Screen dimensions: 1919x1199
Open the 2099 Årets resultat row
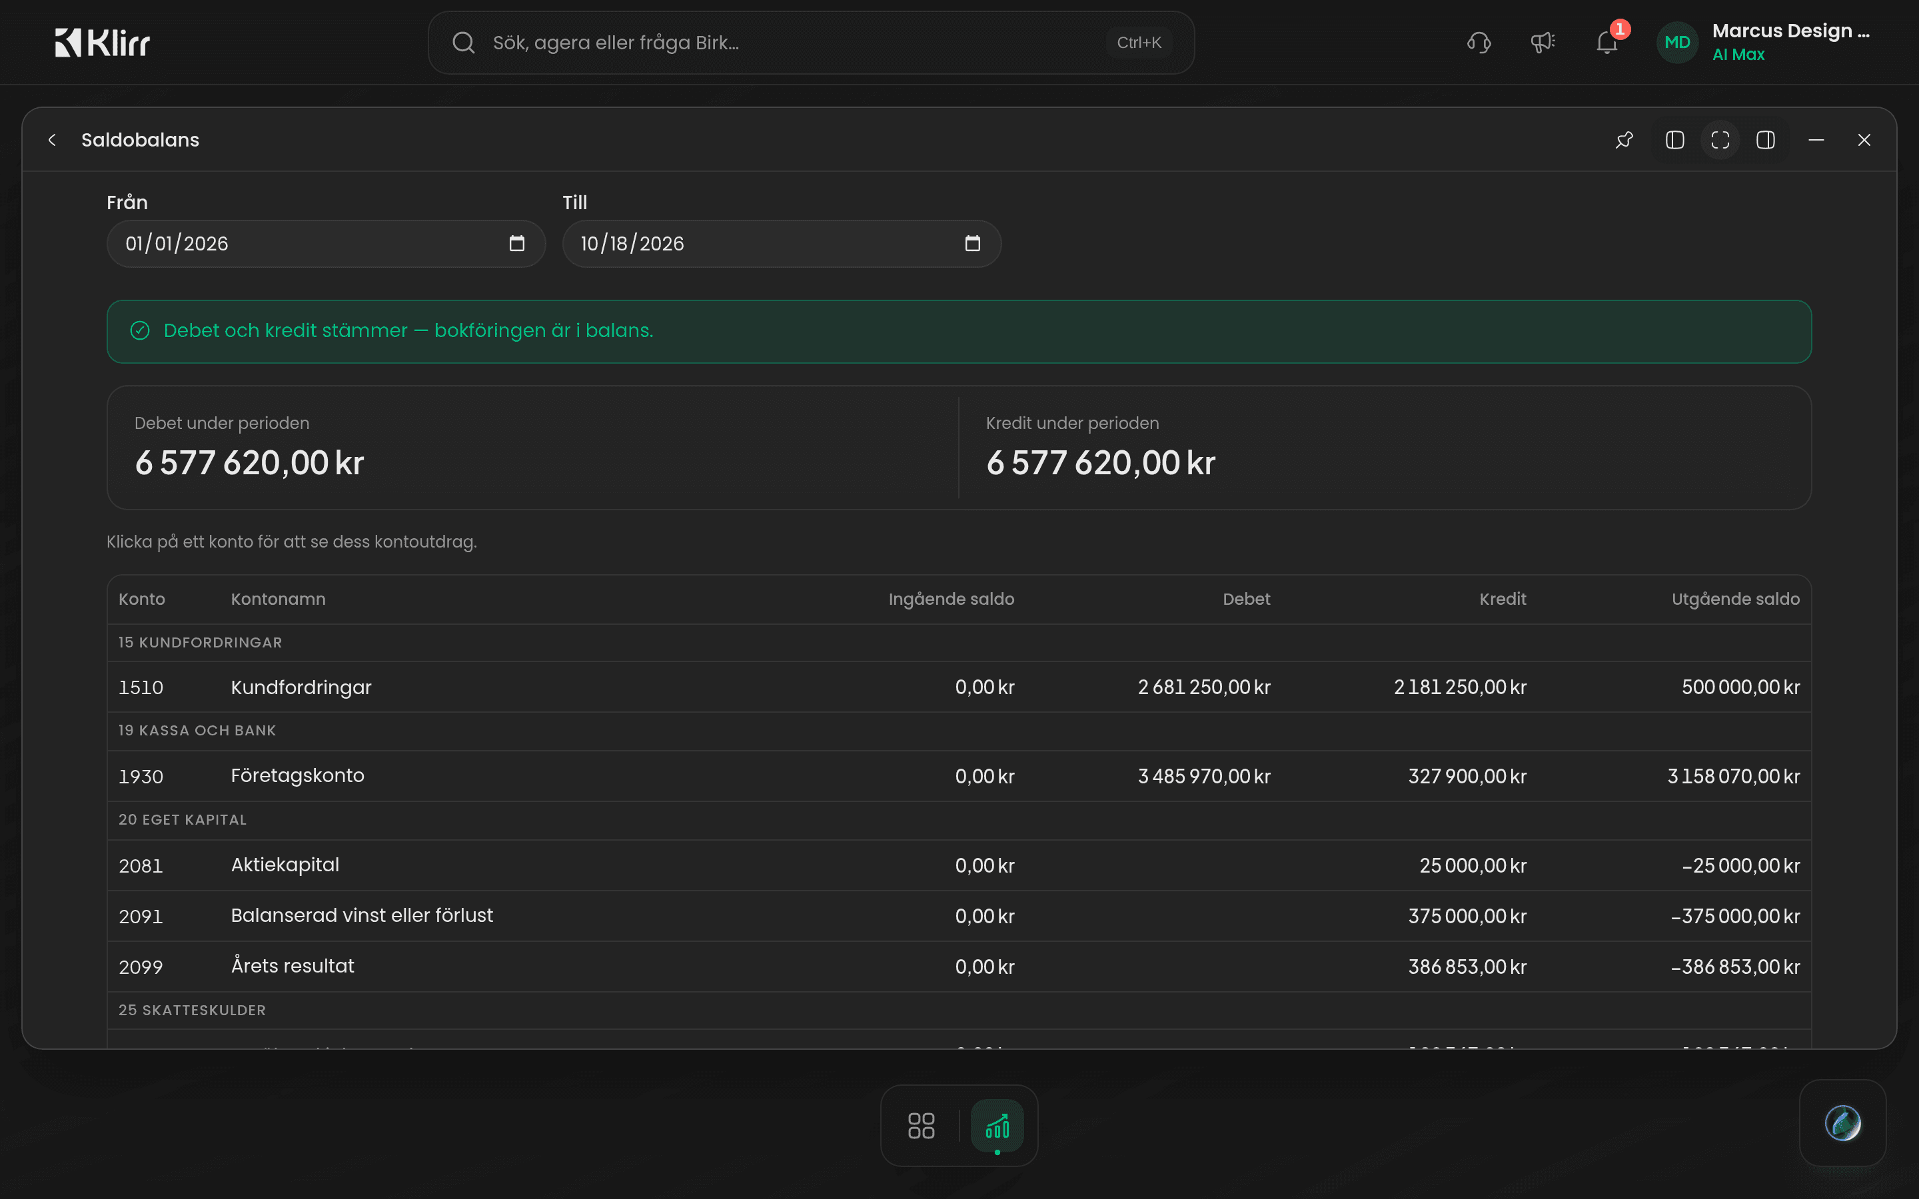point(959,967)
